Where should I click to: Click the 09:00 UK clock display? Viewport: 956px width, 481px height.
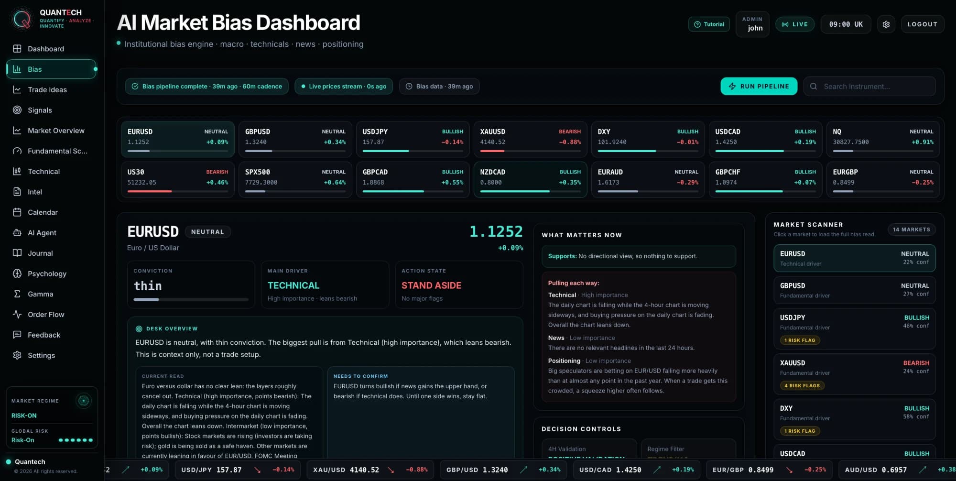pos(846,24)
